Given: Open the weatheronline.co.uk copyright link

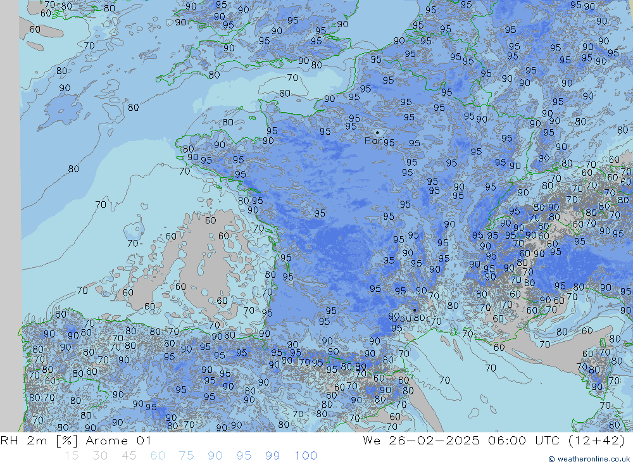Looking at the screenshot, I should (x=589, y=459).
